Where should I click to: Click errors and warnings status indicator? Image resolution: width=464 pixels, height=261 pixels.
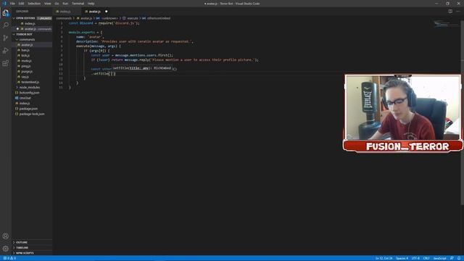pos(9,258)
